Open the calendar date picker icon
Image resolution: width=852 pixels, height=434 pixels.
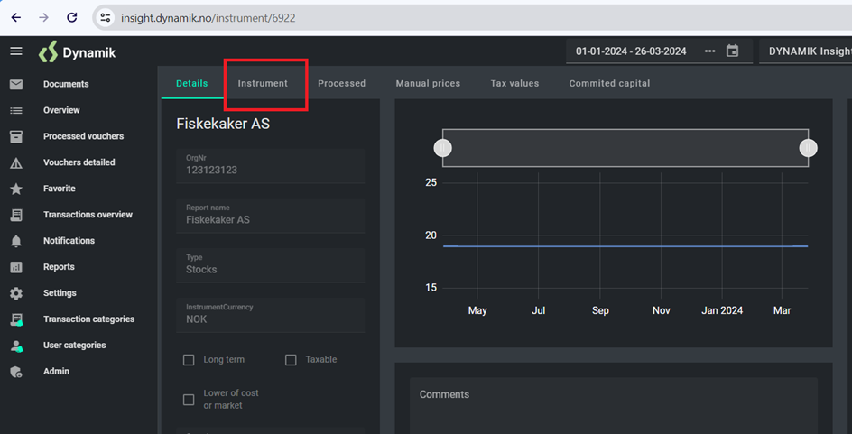[733, 51]
